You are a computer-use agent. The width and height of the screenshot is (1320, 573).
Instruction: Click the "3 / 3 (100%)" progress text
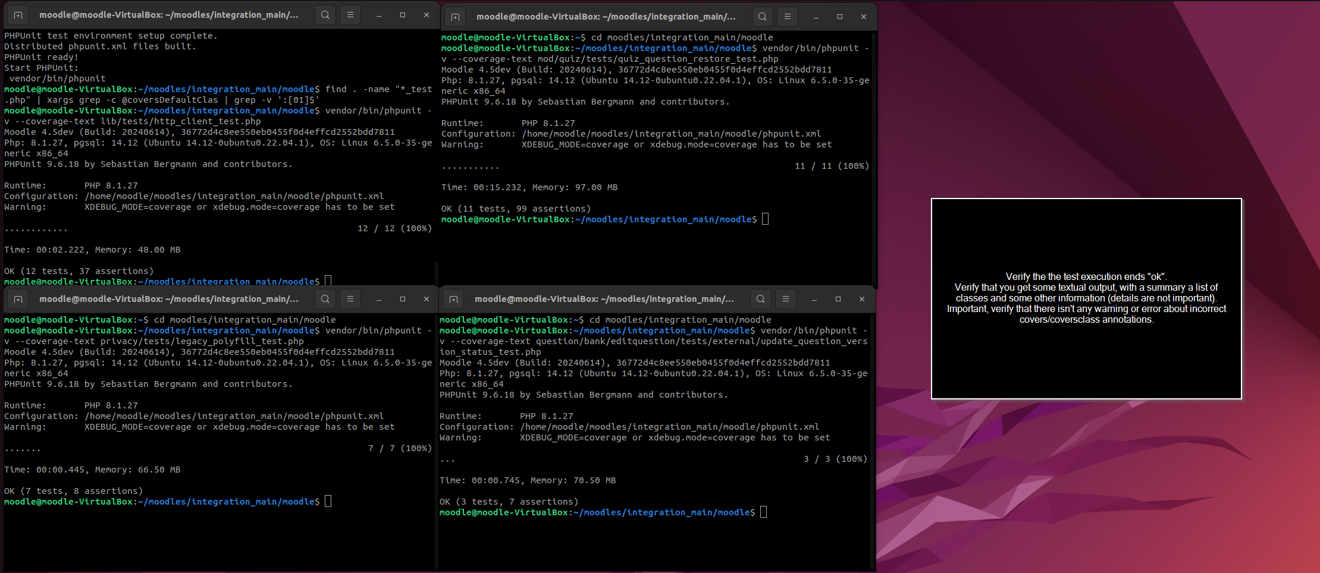coord(836,459)
